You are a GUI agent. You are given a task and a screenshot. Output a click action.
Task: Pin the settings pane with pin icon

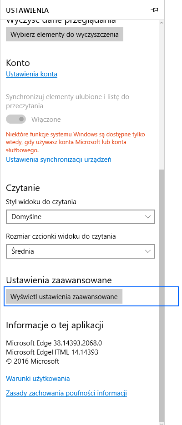coord(154,10)
